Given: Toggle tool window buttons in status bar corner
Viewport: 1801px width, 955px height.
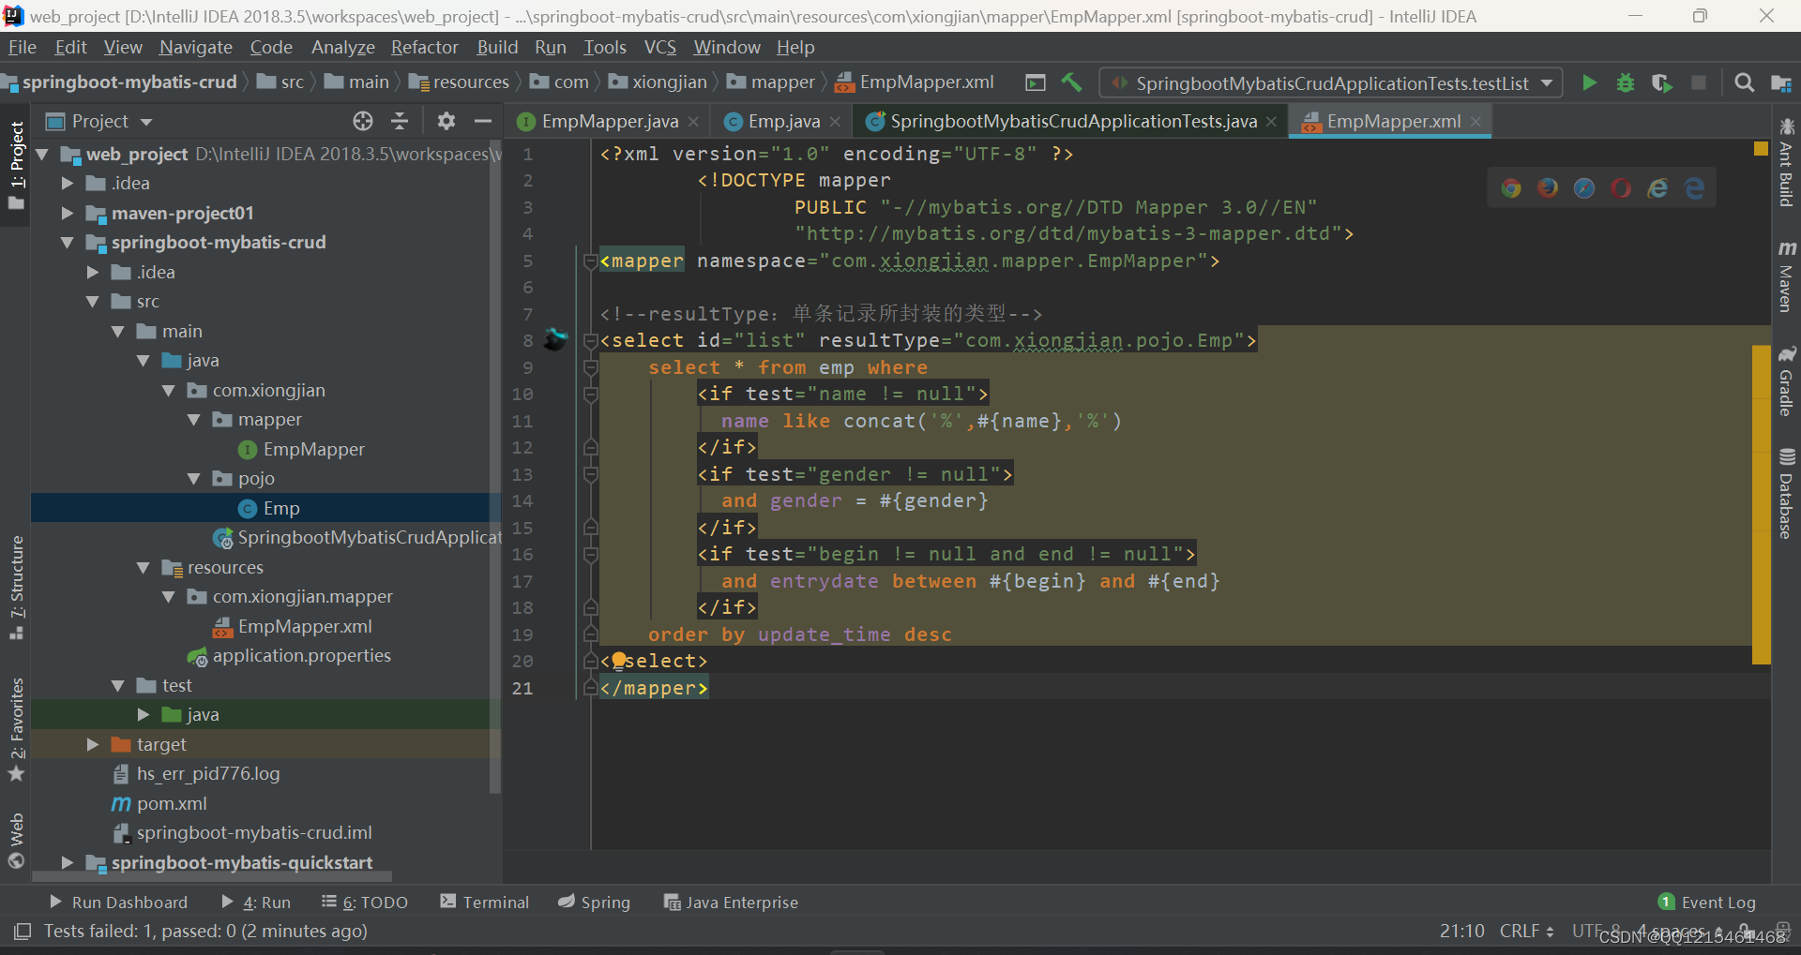Looking at the screenshot, I should click(23, 931).
